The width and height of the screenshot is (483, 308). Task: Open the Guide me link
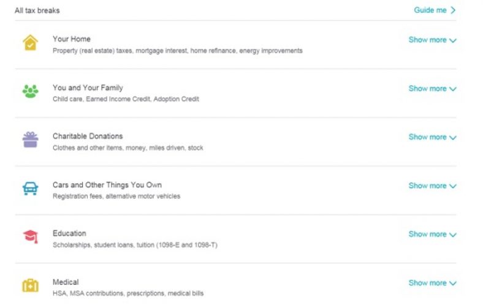coord(435,10)
